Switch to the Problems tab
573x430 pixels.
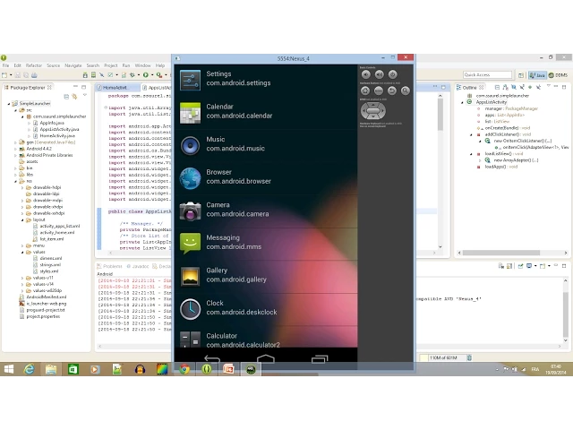pyautogui.click(x=109, y=266)
